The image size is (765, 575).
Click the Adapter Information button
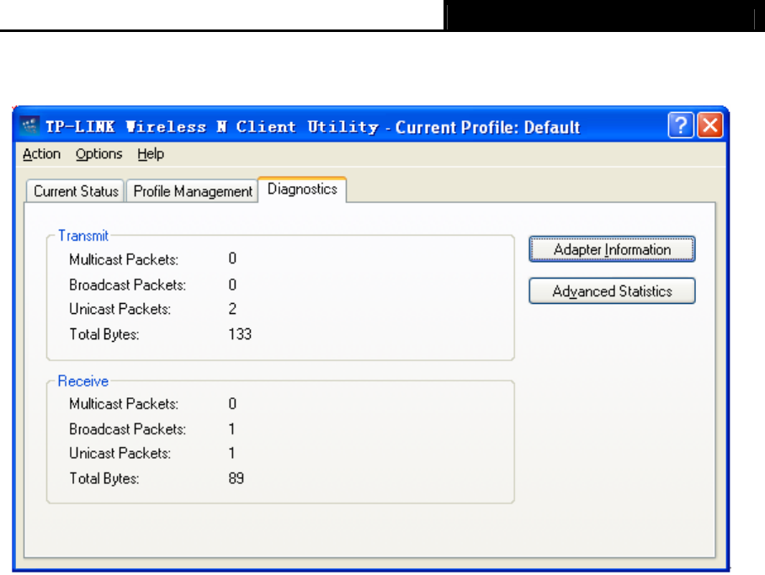point(612,249)
